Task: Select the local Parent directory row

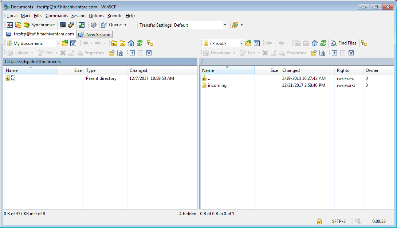Action: pyautogui.click(x=100, y=78)
